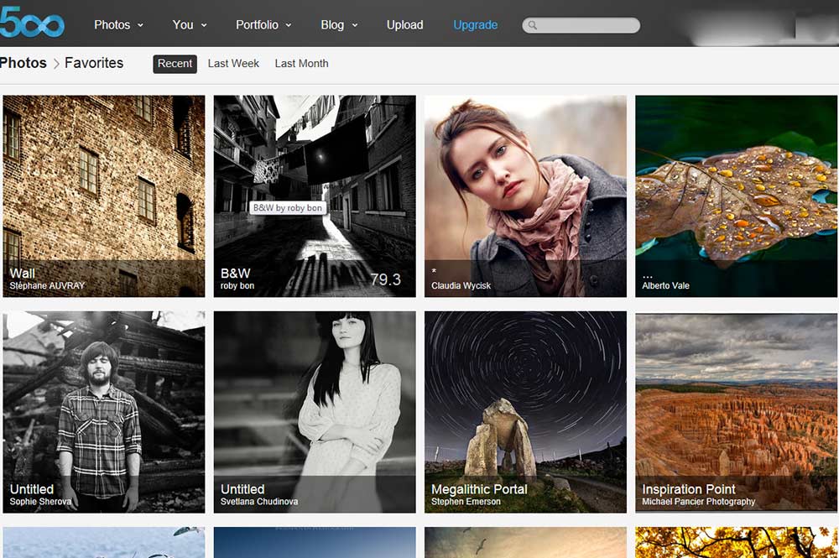Click the Photos breadcrumb link
839x558 pixels.
click(23, 63)
